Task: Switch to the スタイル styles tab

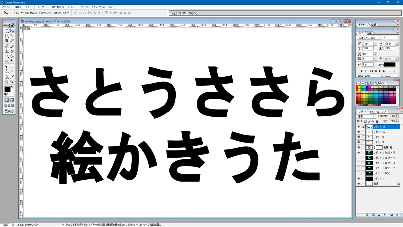Action: click(381, 83)
